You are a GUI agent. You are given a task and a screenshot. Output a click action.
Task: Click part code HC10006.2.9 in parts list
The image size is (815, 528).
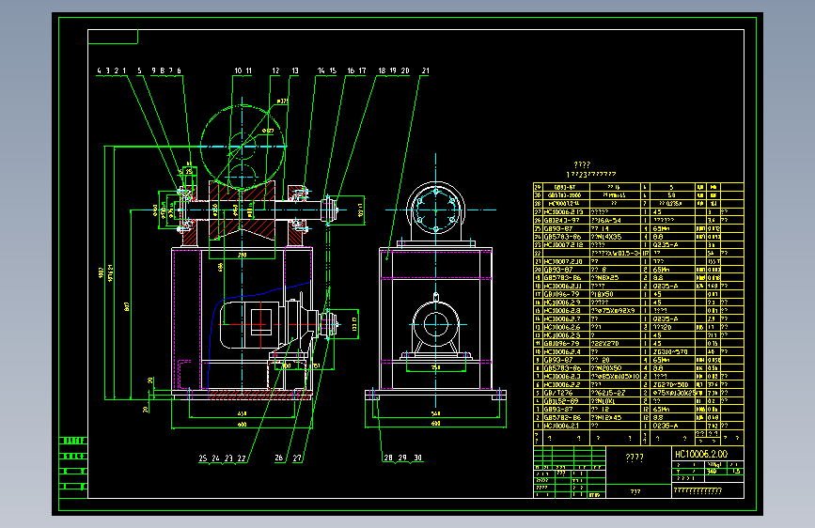pyautogui.click(x=562, y=303)
